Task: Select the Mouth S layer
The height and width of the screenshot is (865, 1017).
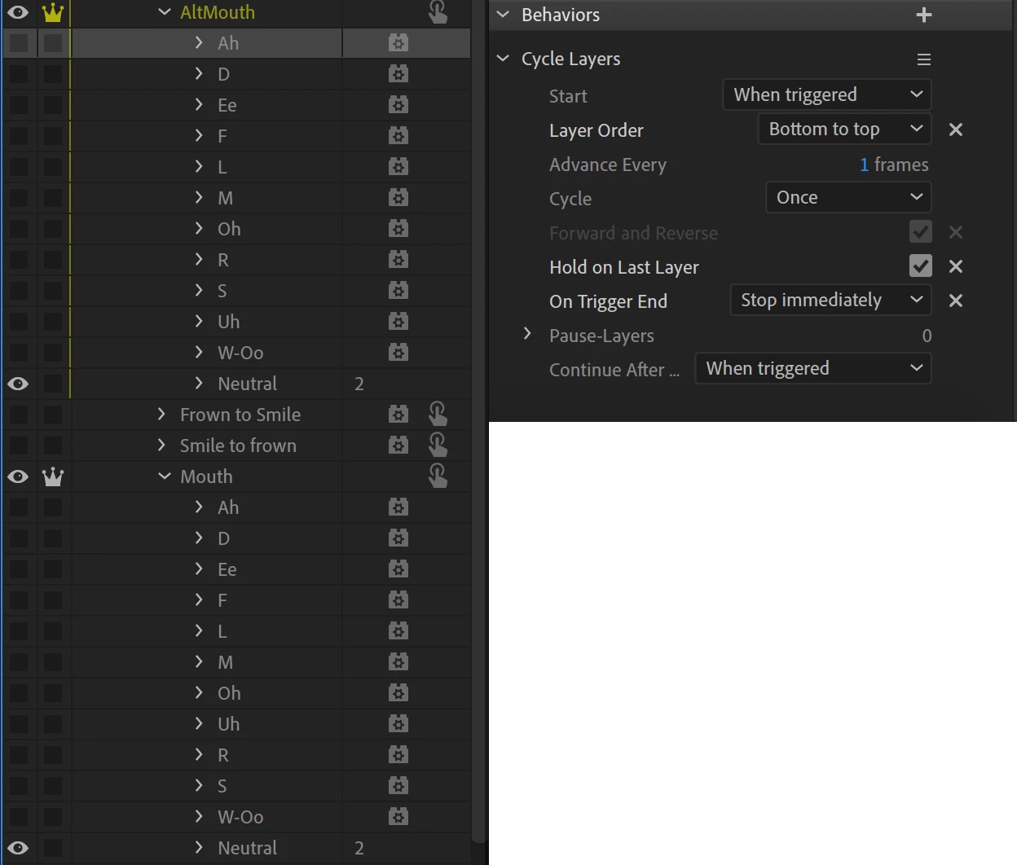Action: [222, 786]
